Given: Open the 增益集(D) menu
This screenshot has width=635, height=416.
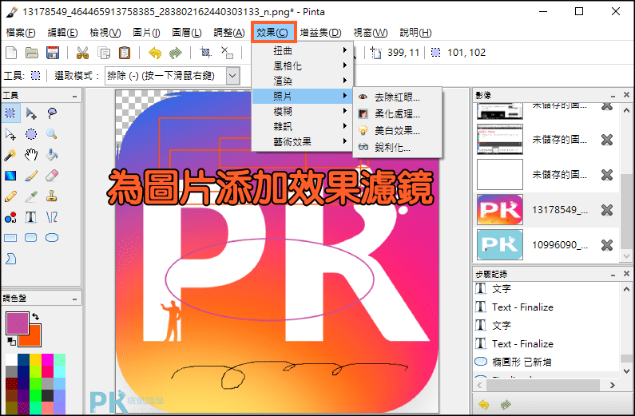Looking at the screenshot, I should click(x=321, y=33).
